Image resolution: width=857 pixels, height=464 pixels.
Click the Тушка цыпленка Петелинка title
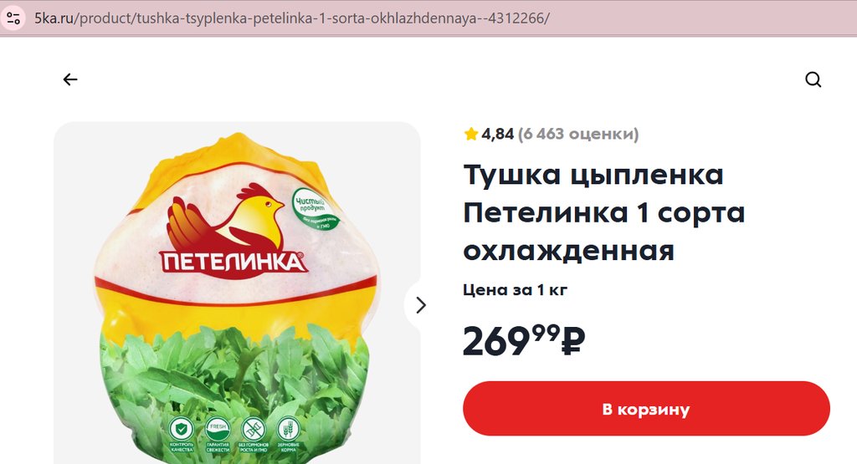point(604,212)
